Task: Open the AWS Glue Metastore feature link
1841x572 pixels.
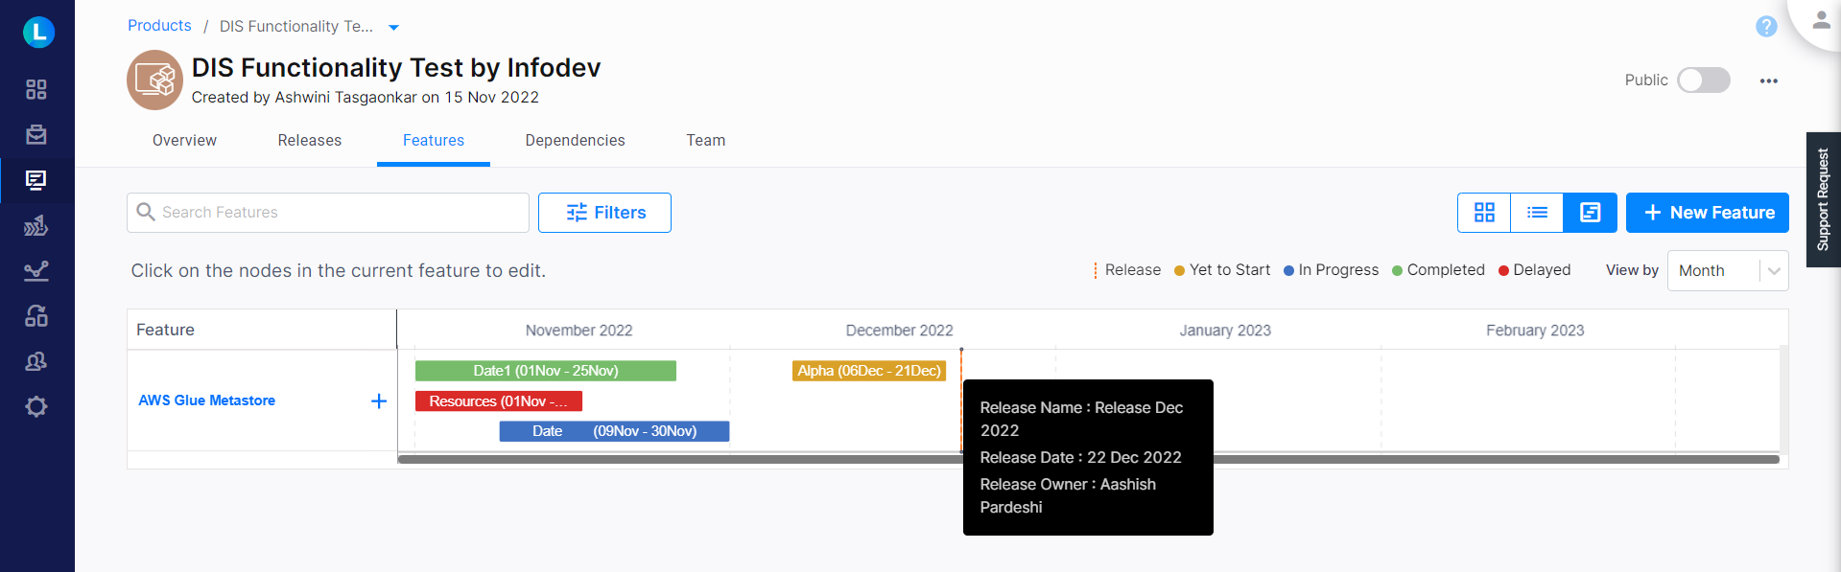Action: point(206,400)
